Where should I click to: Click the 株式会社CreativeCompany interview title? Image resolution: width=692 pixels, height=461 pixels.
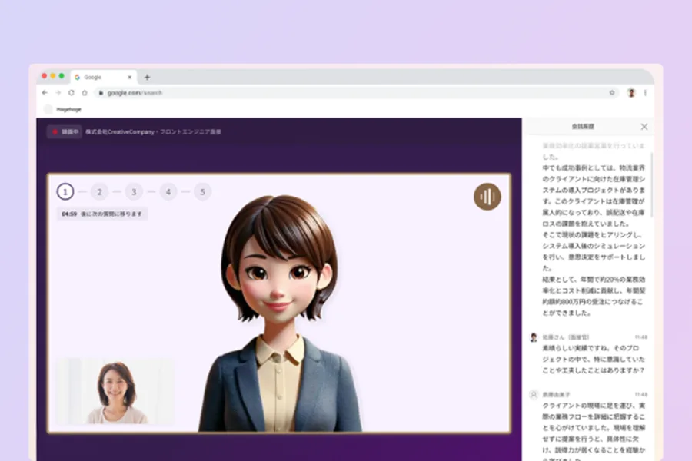click(153, 132)
